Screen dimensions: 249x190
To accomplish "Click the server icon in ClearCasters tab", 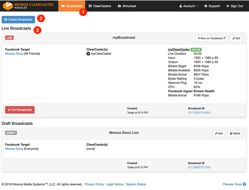I will coord(90,6).
